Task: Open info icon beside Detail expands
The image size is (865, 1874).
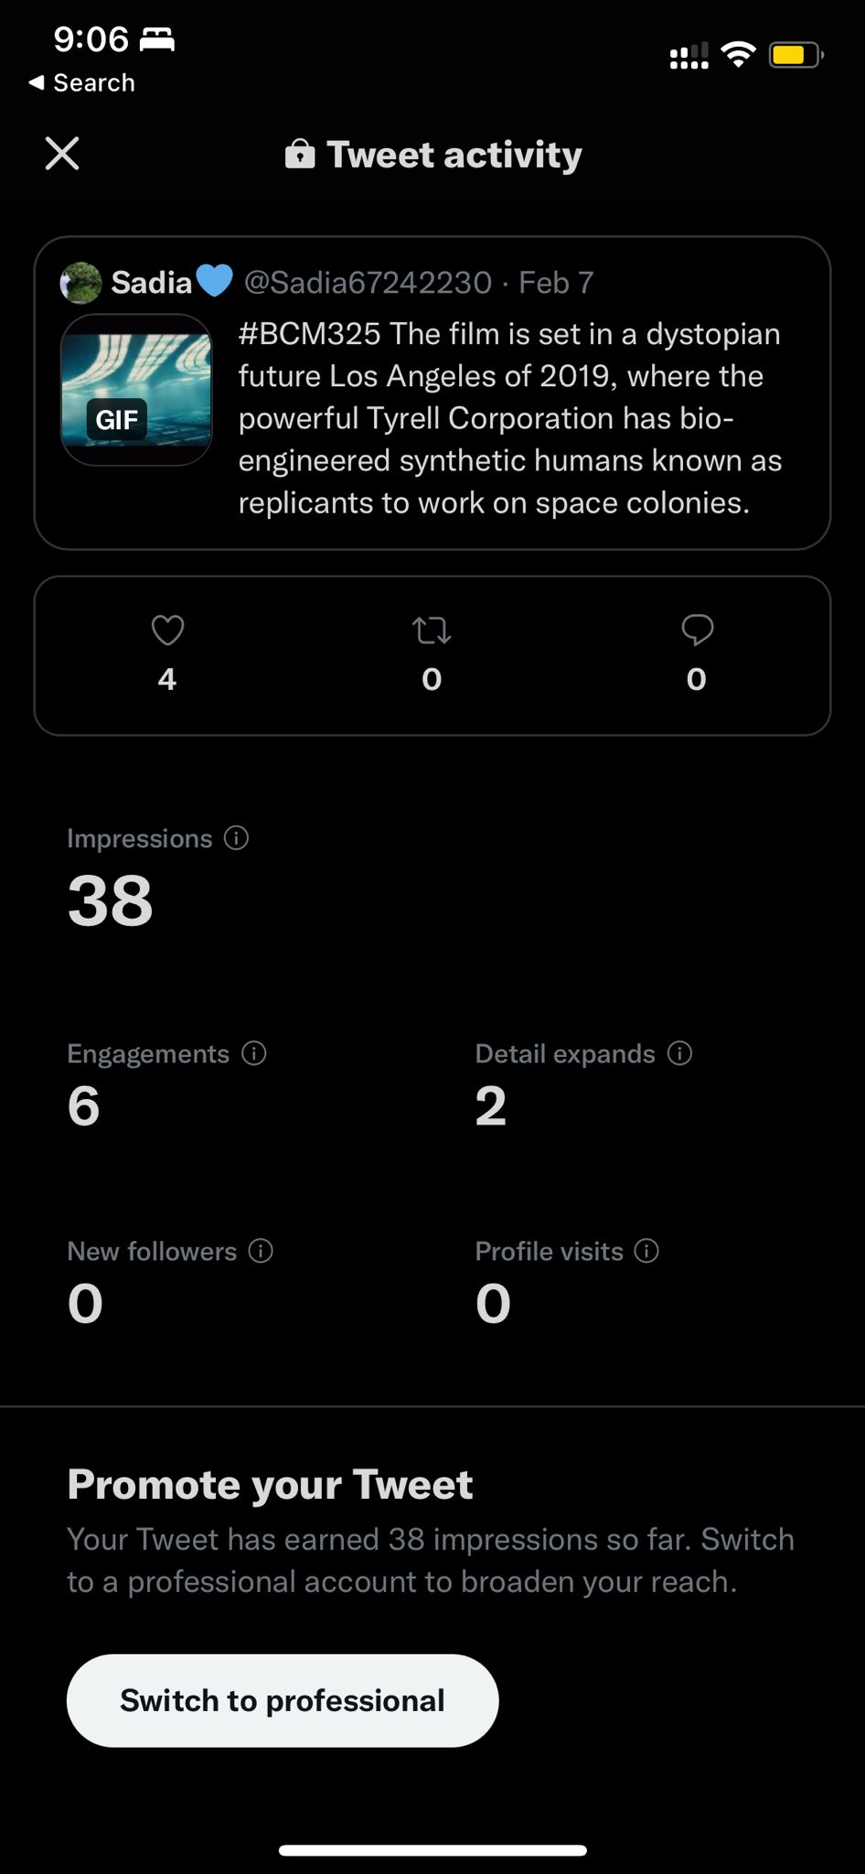Action: [x=680, y=1053]
